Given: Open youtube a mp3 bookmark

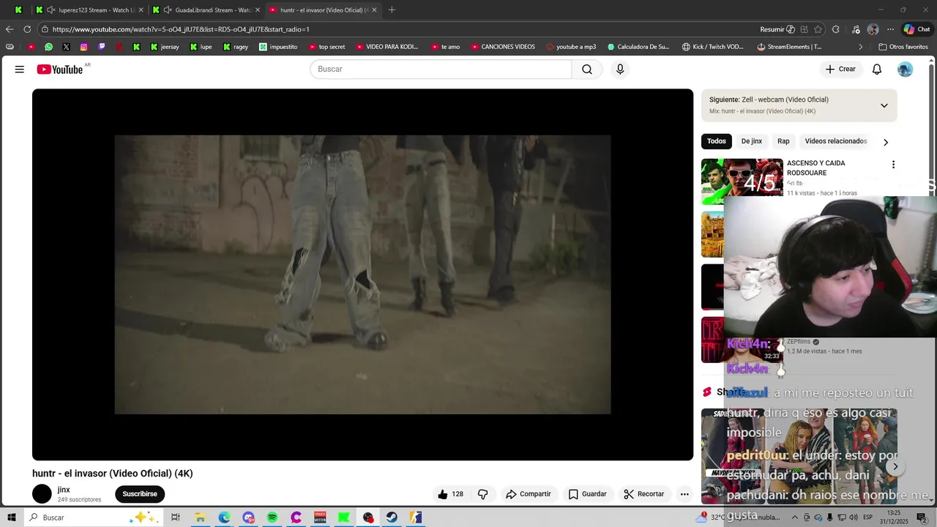Looking at the screenshot, I should tap(571, 47).
